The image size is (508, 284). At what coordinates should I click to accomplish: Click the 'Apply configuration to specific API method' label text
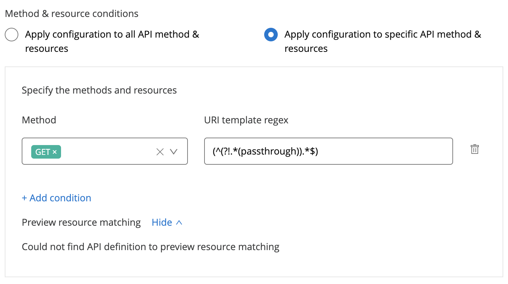tap(382, 35)
